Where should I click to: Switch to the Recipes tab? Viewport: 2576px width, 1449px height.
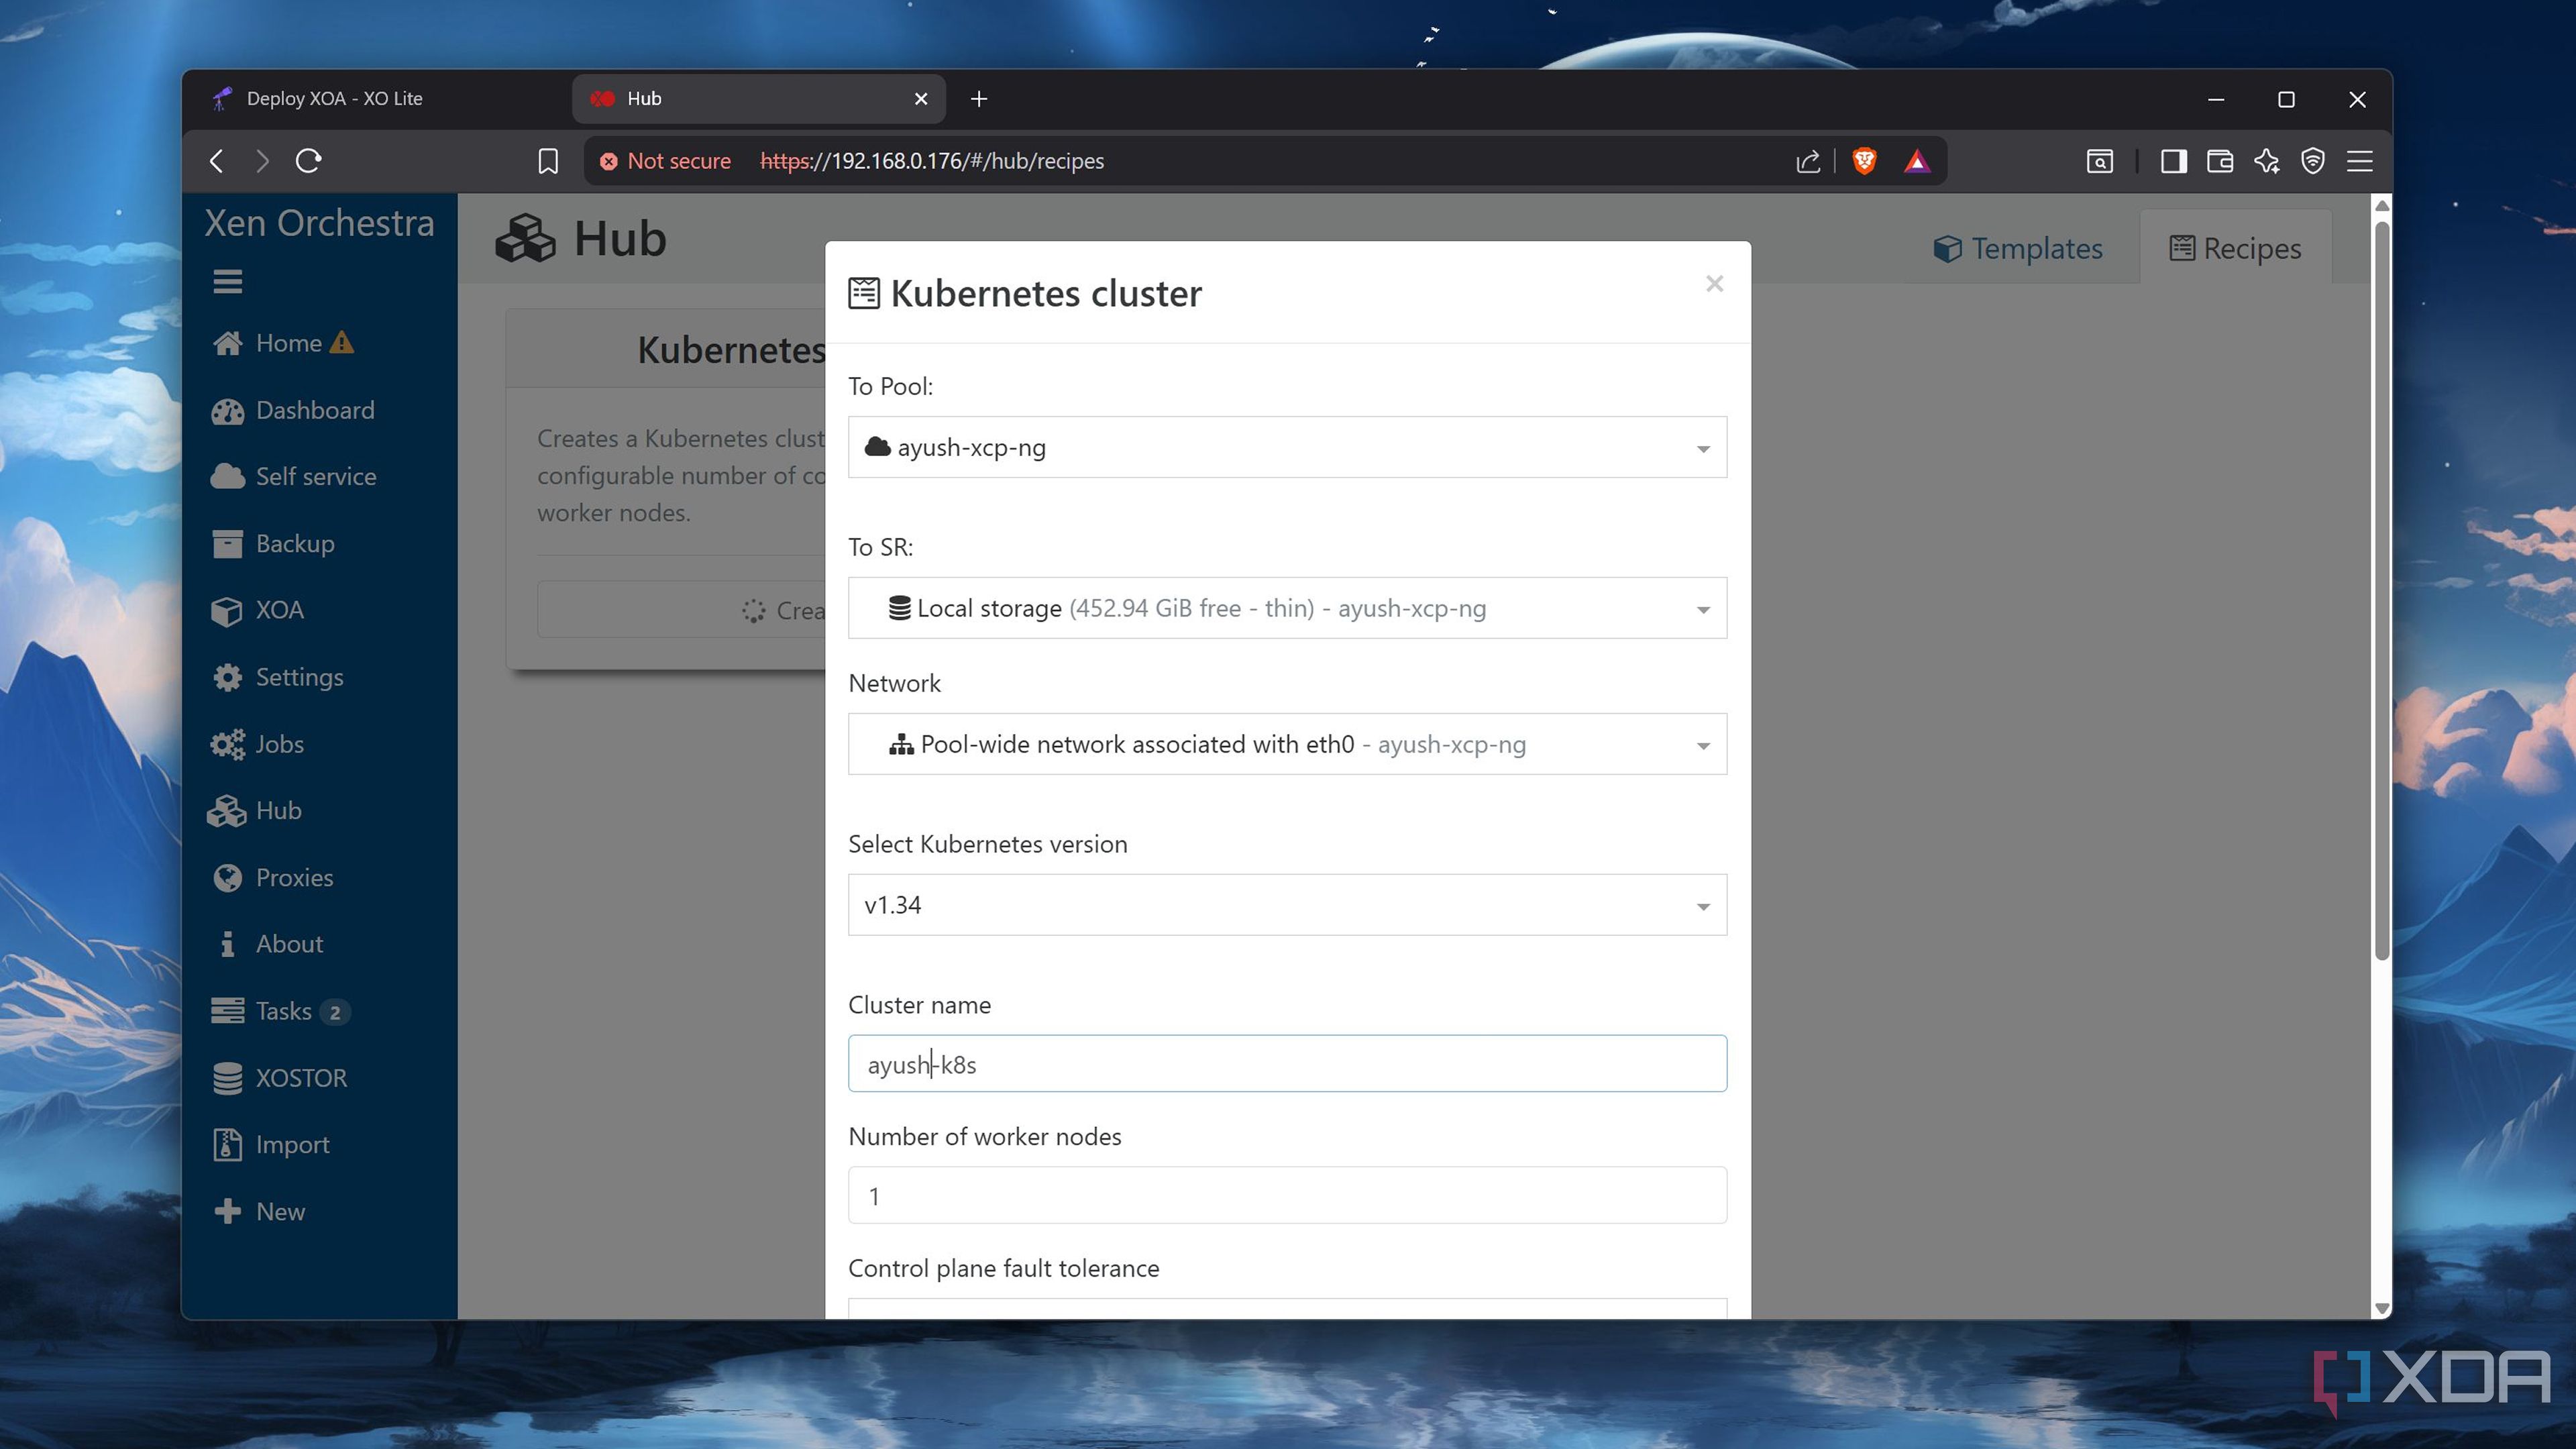[2235, 248]
